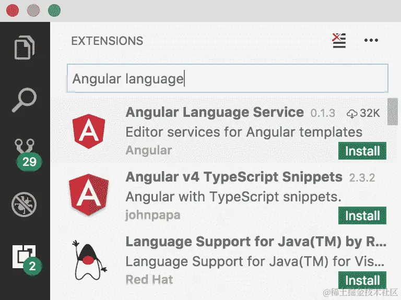This screenshot has width=401, height=300.
Task: Click the 32K download count icon
Action: tap(352, 113)
